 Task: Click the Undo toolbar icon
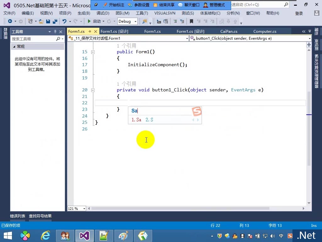pyautogui.click(x=65, y=22)
